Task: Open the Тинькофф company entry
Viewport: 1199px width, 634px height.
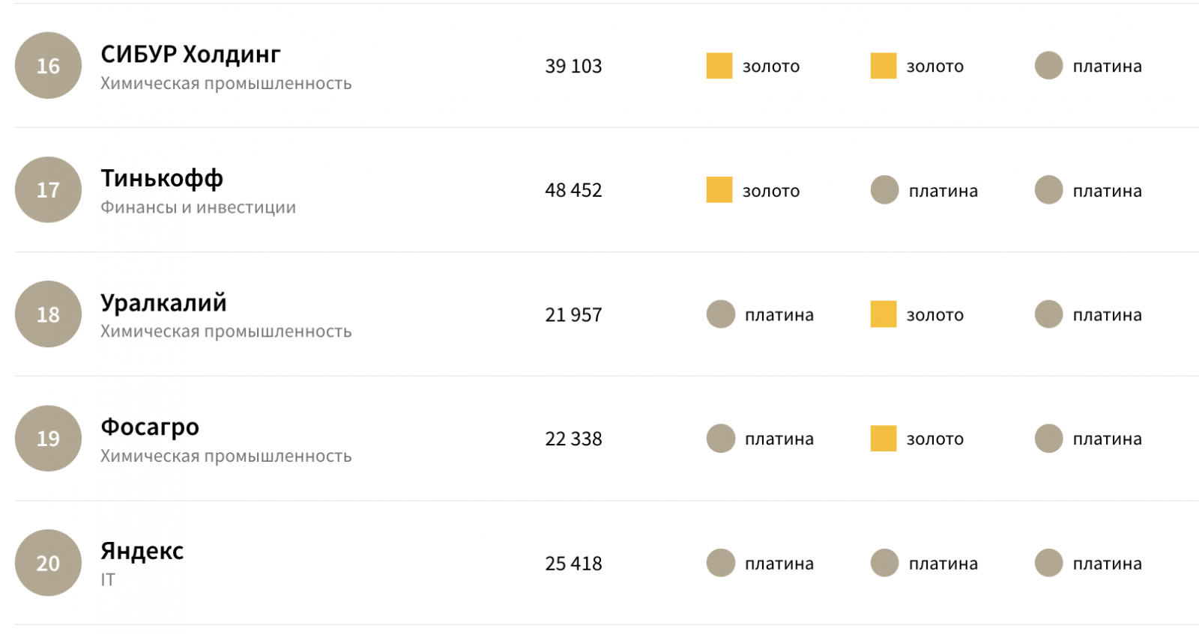Action: pos(162,179)
